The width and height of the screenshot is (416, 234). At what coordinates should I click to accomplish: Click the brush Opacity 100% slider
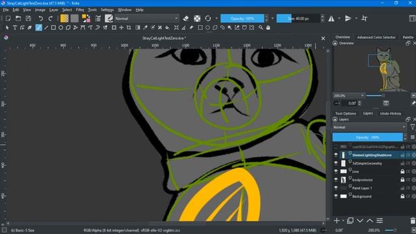[242, 18]
